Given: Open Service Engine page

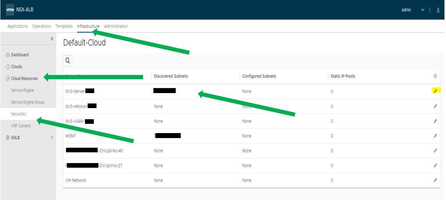Looking at the screenshot, I should coord(22,90).
